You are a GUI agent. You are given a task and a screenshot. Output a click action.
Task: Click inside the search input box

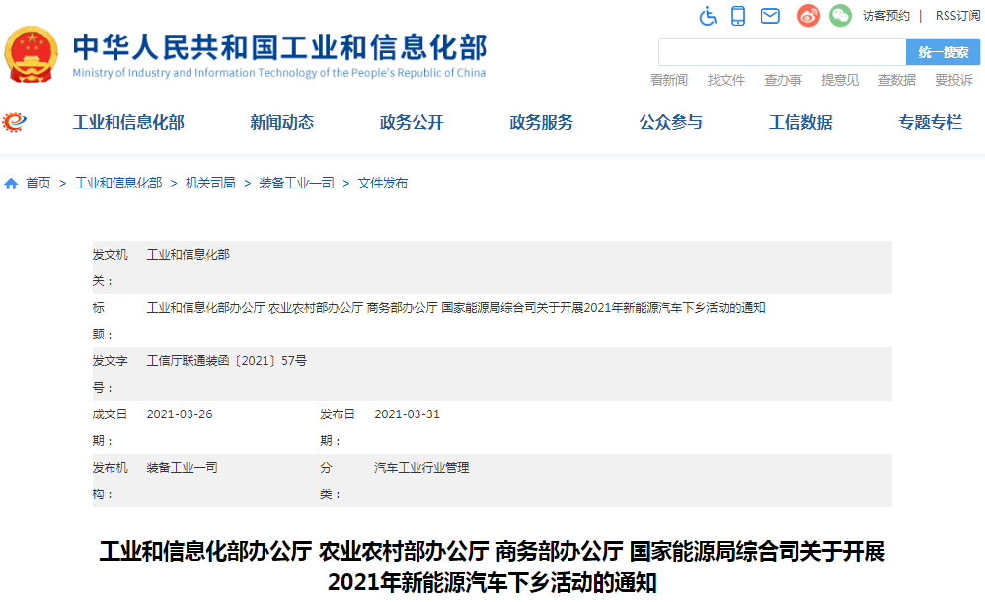780,51
